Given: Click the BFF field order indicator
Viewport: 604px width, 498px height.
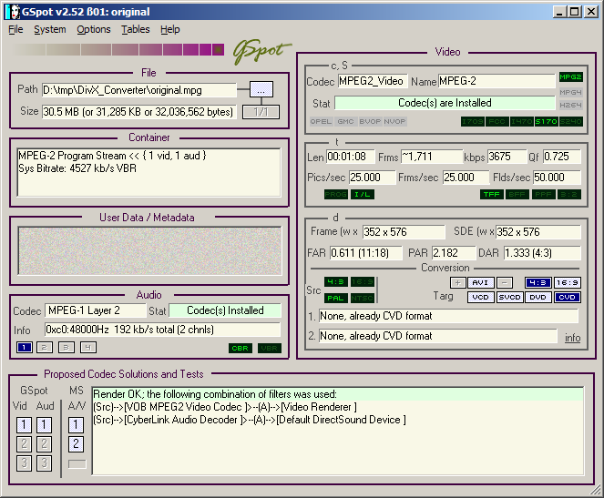Looking at the screenshot, I should click(517, 194).
